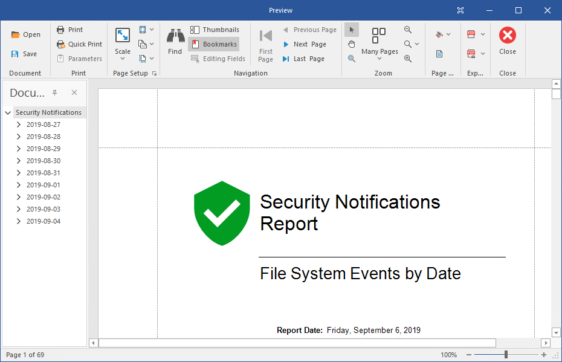Click the page orientation icon
This screenshot has height=362, width=562.
[143, 44]
